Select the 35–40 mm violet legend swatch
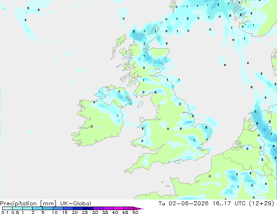Screen dimensions: 277x214 tap(108, 208)
